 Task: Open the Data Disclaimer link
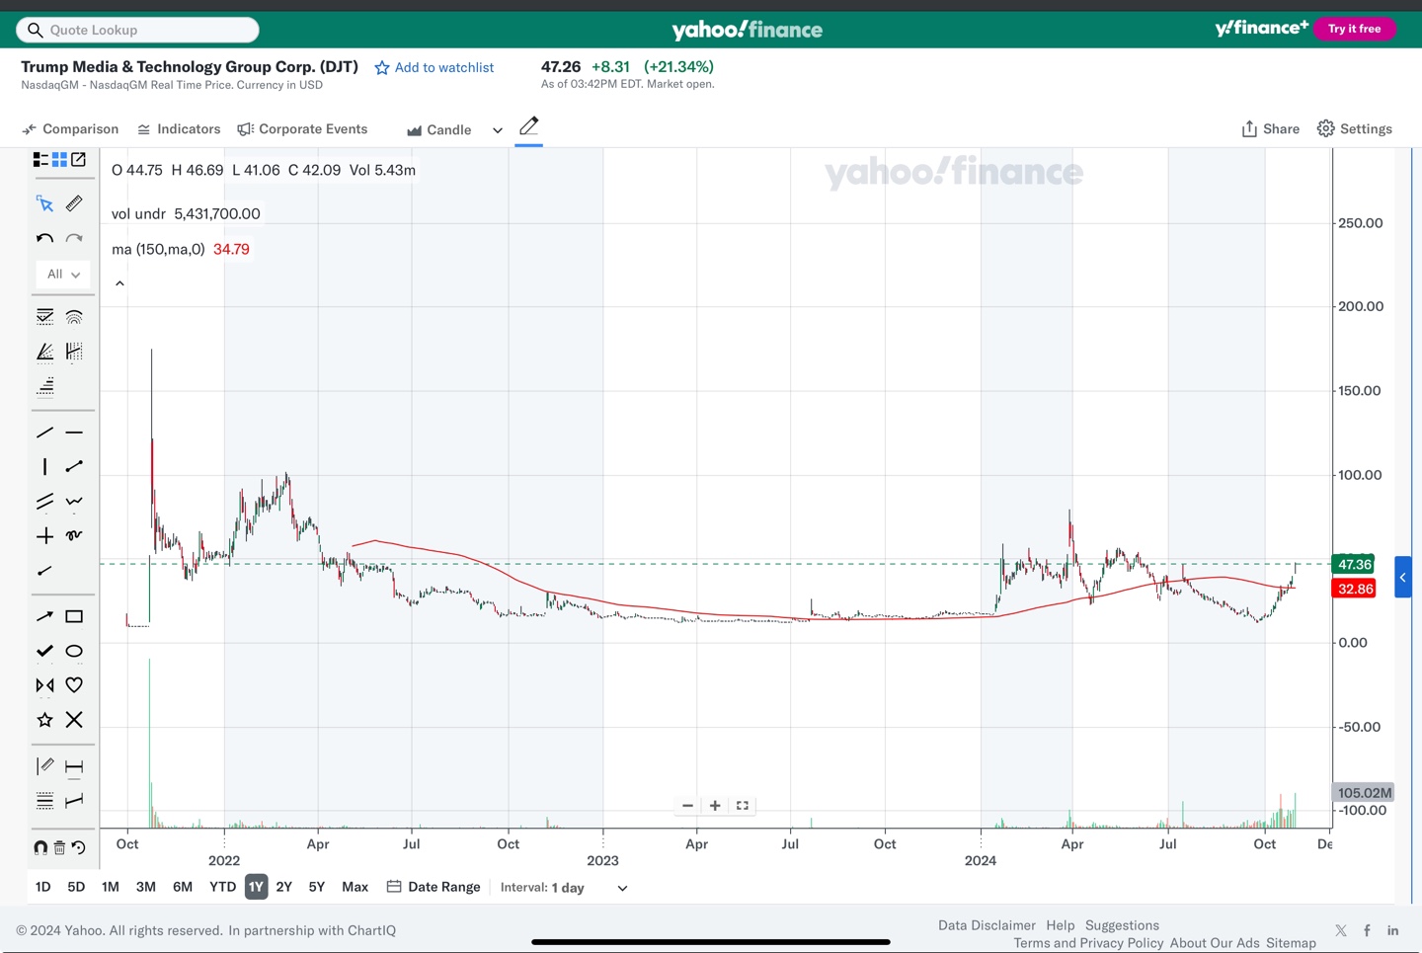click(987, 925)
